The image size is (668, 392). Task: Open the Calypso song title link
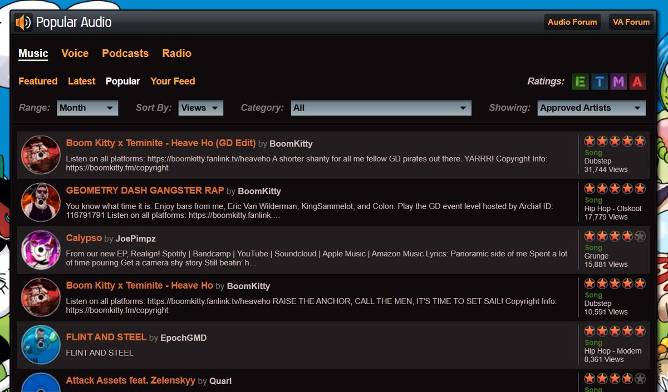click(x=84, y=238)
